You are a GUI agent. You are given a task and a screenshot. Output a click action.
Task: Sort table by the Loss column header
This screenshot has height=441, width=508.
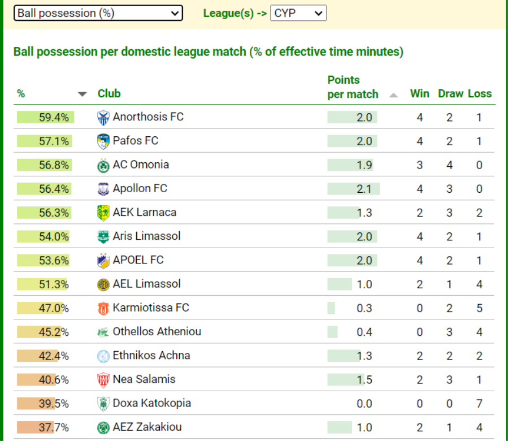click(480, 94)
